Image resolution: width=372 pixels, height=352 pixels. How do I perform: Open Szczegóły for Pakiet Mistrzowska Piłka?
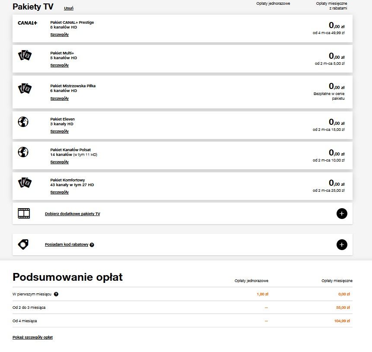coord(59,98)
